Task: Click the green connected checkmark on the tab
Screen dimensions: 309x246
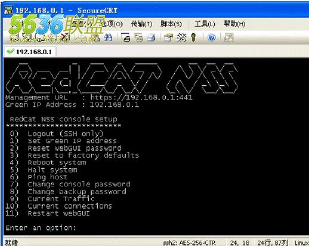Action: pyautogui.click(x=10, y=52)
